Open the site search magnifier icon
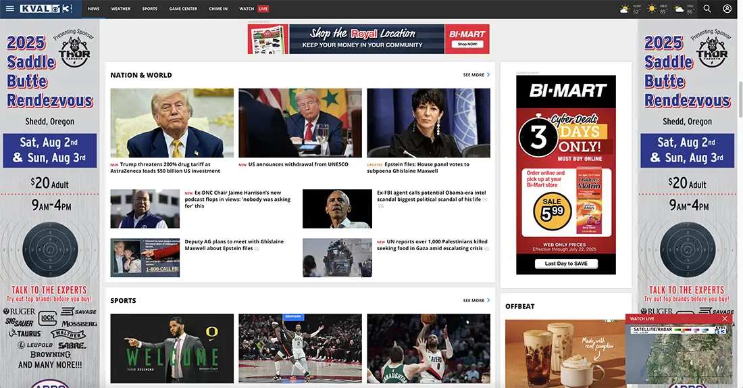The width and height of the screenshot is (743, 388). point(707,9)
